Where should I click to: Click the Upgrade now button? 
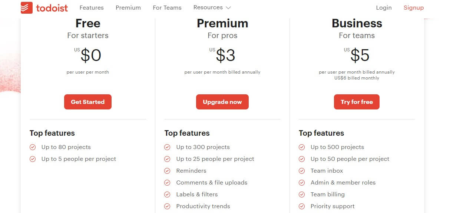222,102
